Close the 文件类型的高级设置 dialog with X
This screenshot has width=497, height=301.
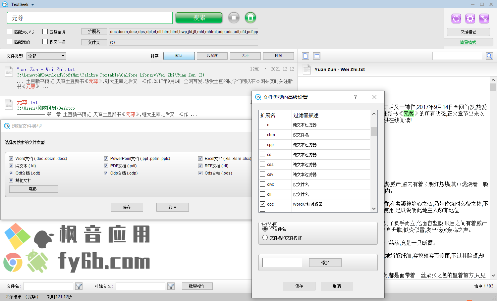point(374,97)
